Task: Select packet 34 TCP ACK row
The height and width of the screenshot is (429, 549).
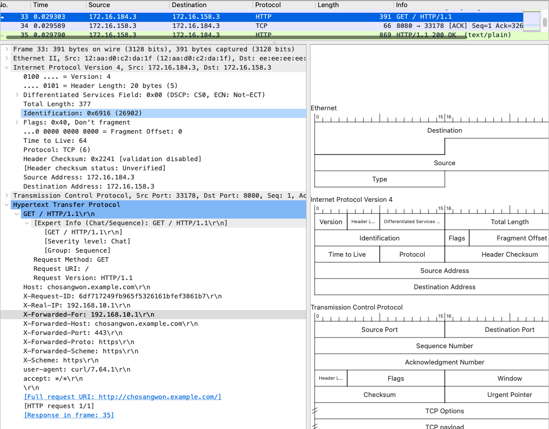Action: (261, 25)
